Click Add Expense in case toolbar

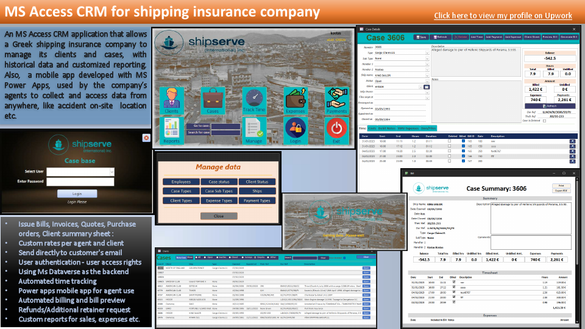(513, 37)
